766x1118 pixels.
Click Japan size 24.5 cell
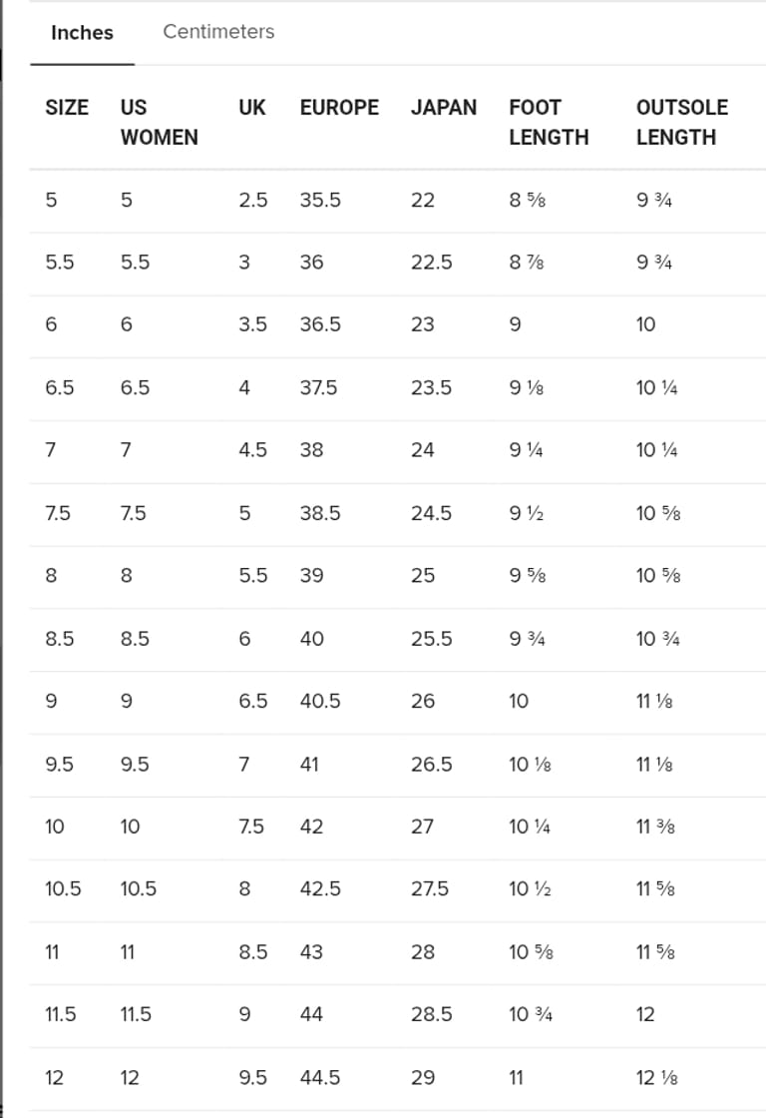click(431, 513)
